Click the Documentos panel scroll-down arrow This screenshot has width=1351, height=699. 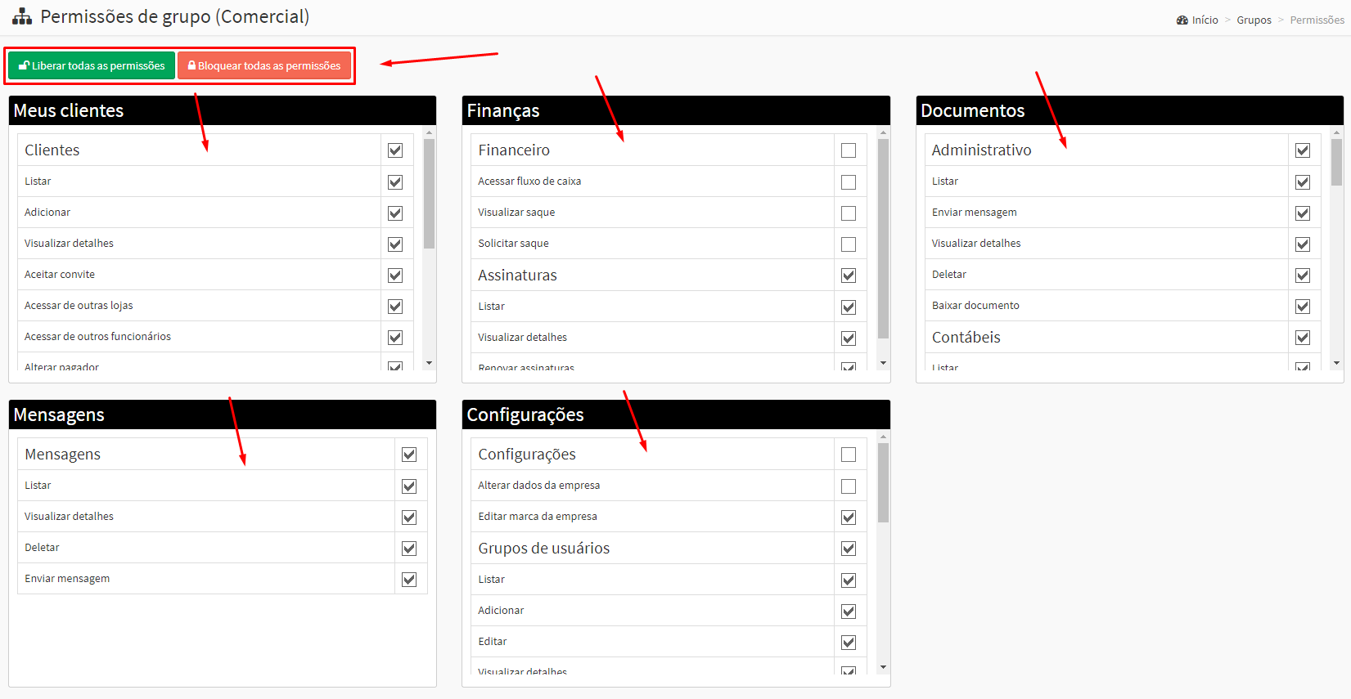[x=1337, y=363]
